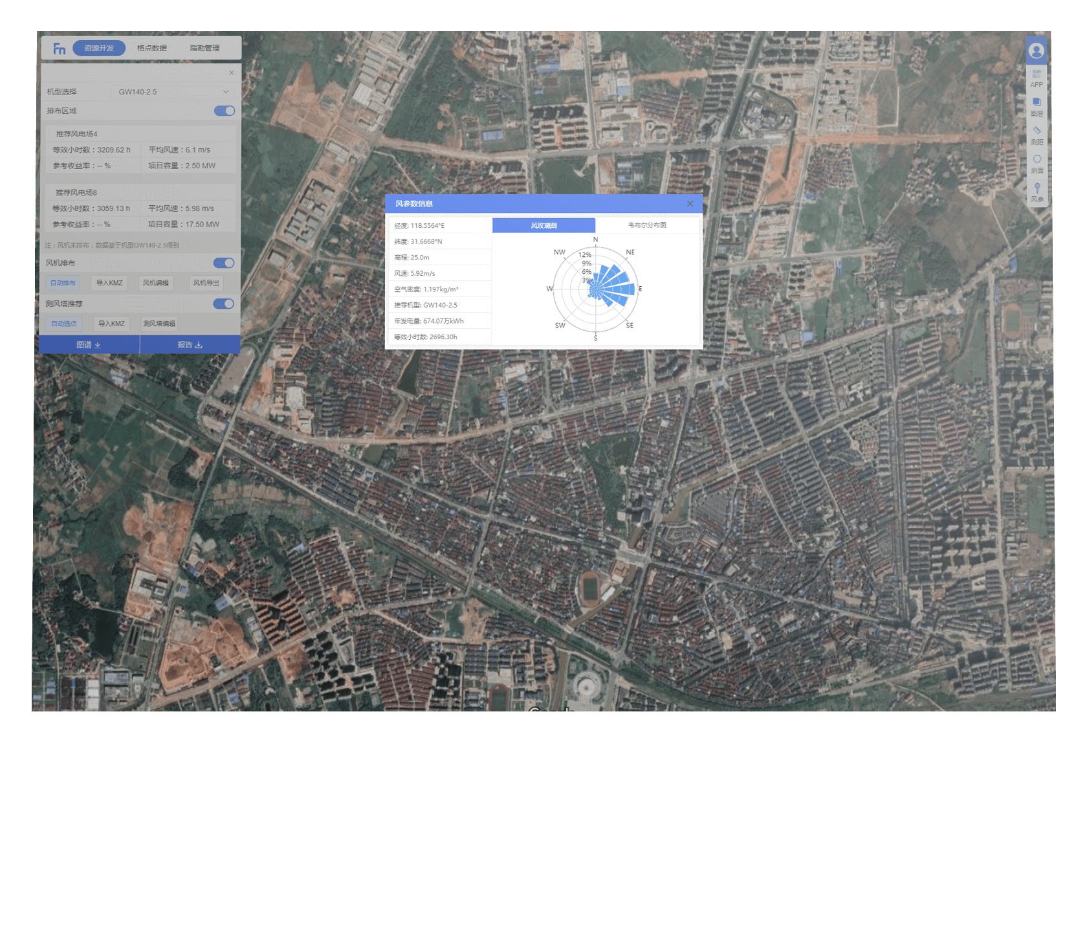The height and width of the screenshot is (938, 1087).
Task: Click 导入KMZ under 测风塔推荐
Action: tap(111, 324)
